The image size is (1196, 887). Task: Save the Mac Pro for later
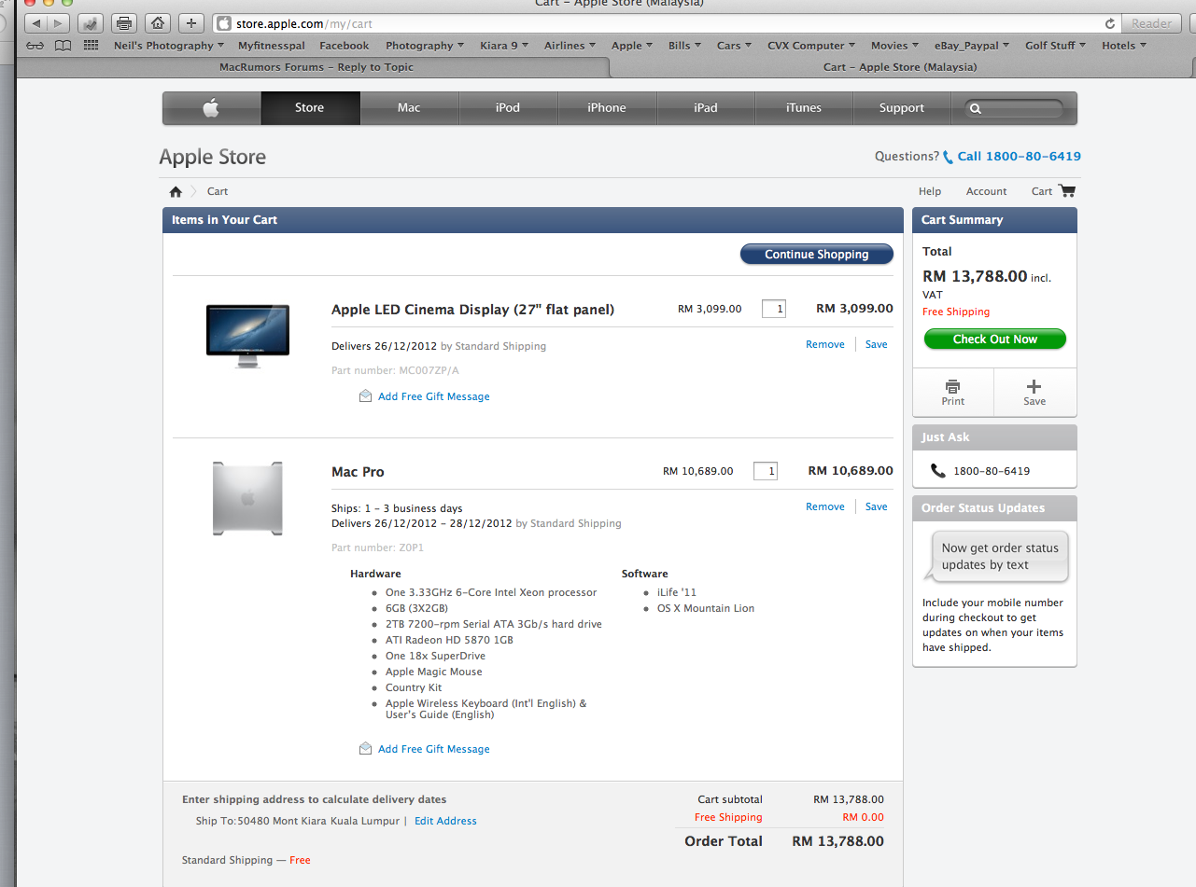tap(877, 507)
